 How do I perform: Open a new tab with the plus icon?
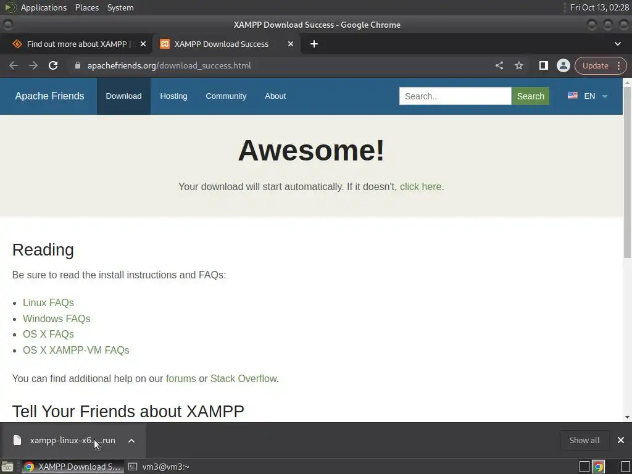[x=314, y=44]
